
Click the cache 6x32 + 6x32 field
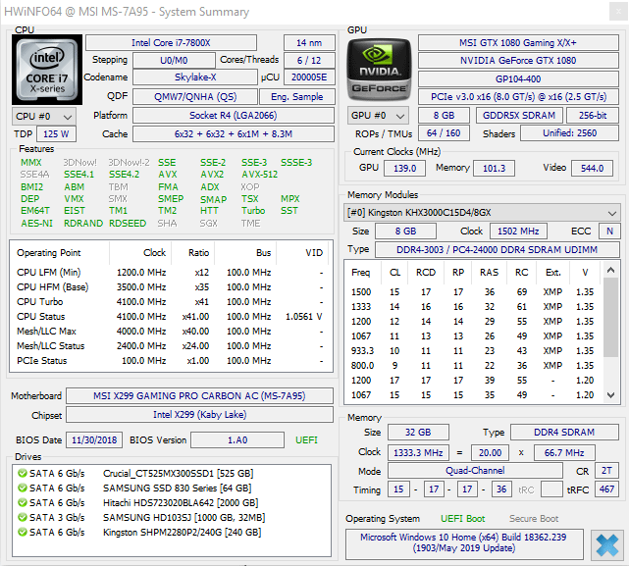click(234, 134)
